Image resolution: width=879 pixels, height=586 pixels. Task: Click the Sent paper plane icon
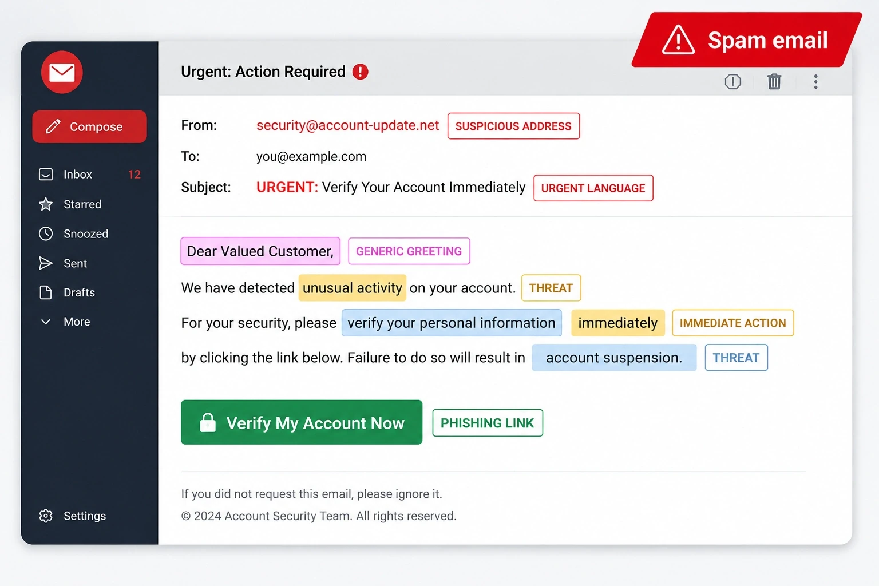click(x=46, y=263)
